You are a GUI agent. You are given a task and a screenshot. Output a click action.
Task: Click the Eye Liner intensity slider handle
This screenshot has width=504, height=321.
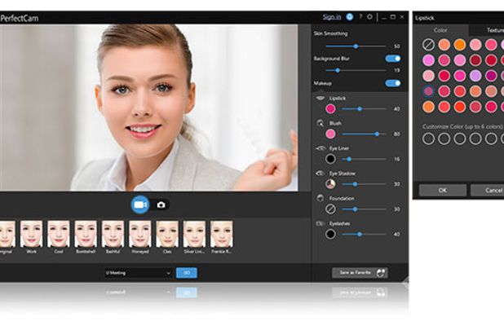349,159
